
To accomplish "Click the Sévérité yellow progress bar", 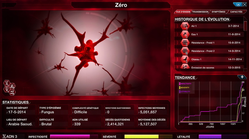I will click(148, 137).
